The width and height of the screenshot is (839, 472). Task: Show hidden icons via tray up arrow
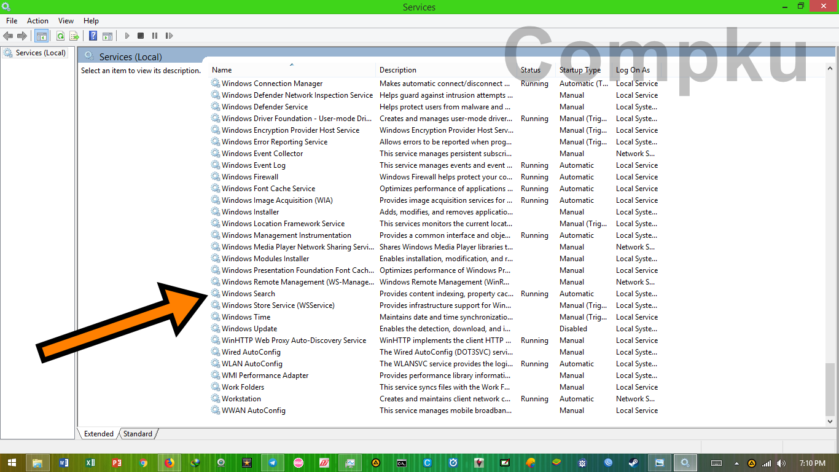point(737,463)
